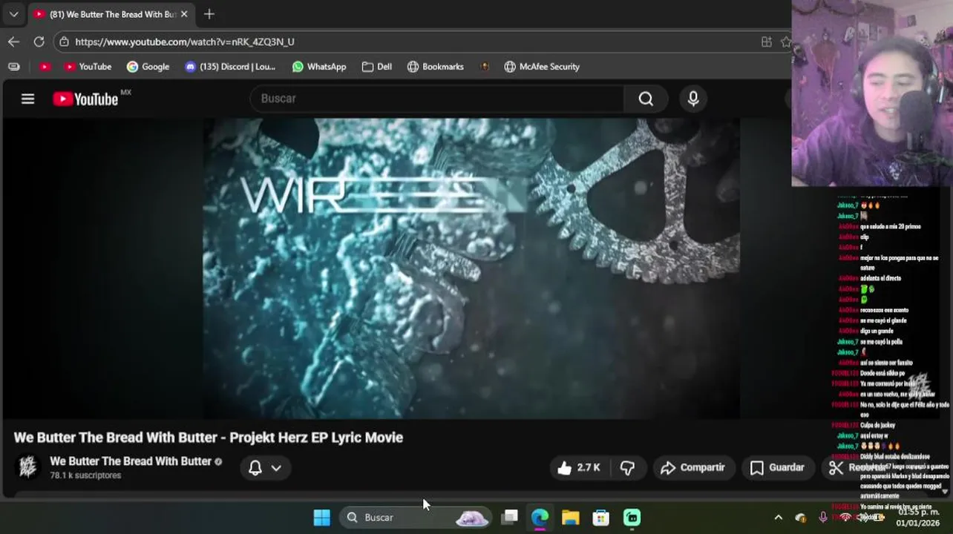
Task: Click the address bar URL
Action: (185, 42)
